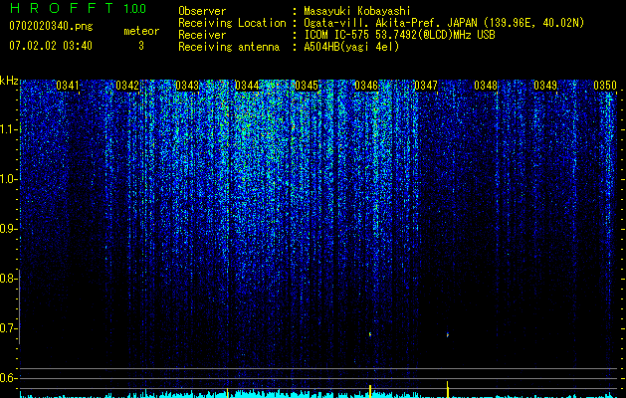Click the date stamp 07.02.02 03:40

coord(51,46)
